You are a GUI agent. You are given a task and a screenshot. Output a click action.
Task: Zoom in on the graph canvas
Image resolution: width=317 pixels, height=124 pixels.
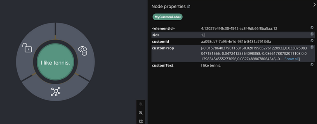(x=141, y=104)
